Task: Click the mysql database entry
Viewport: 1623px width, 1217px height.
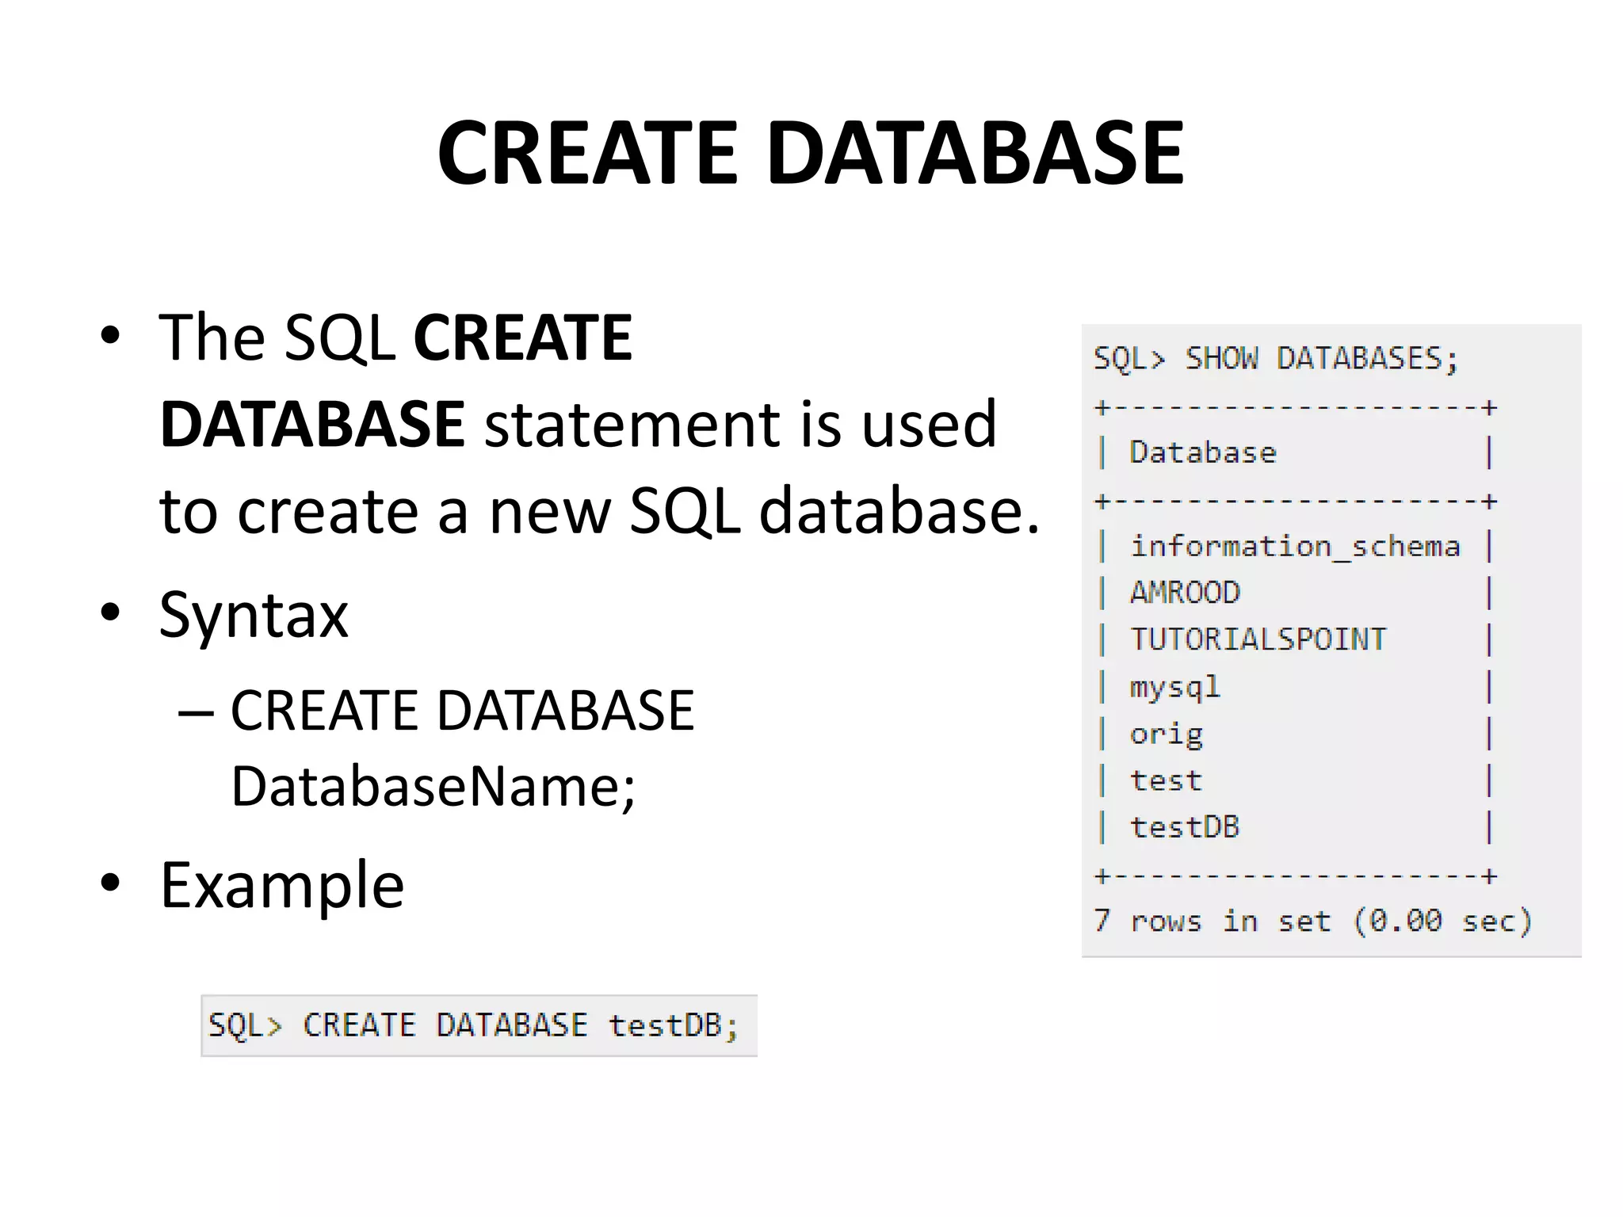Action: [1174, 686]
